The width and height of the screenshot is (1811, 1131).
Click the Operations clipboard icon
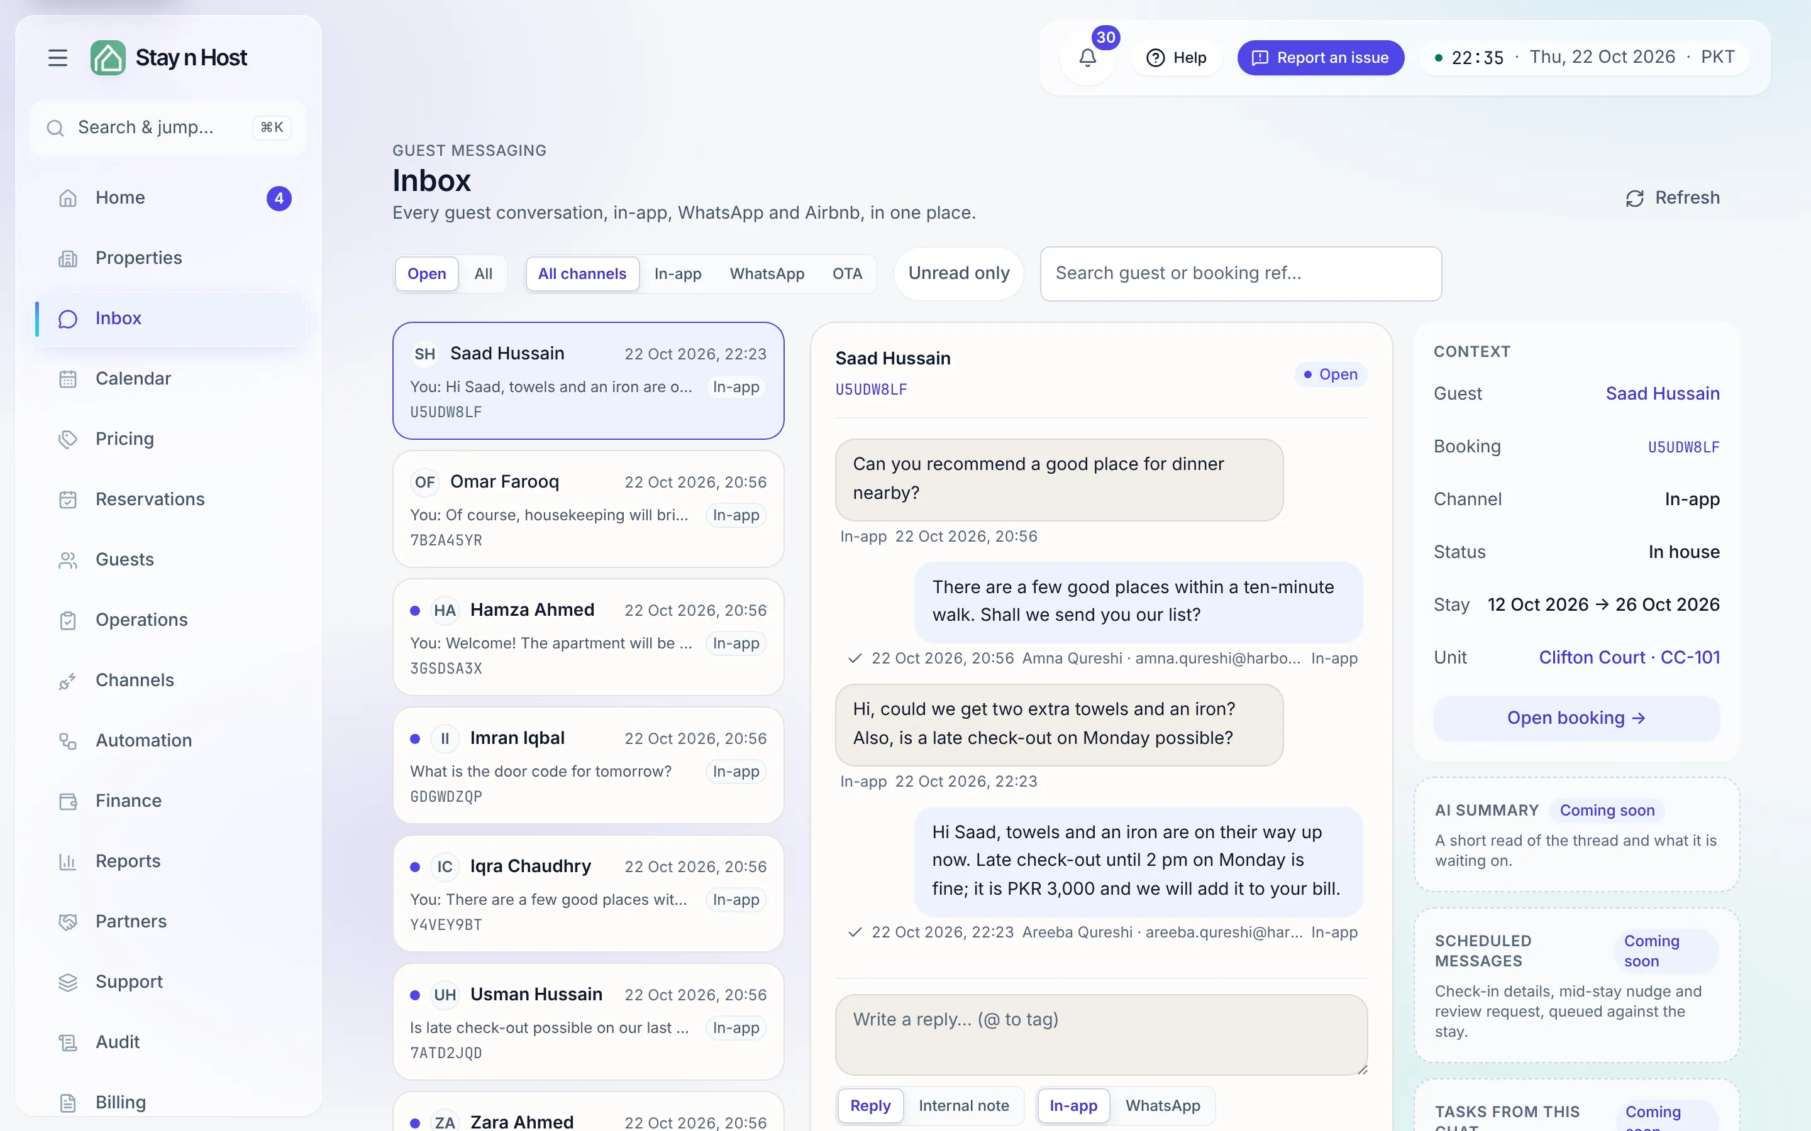coord(68,621)
